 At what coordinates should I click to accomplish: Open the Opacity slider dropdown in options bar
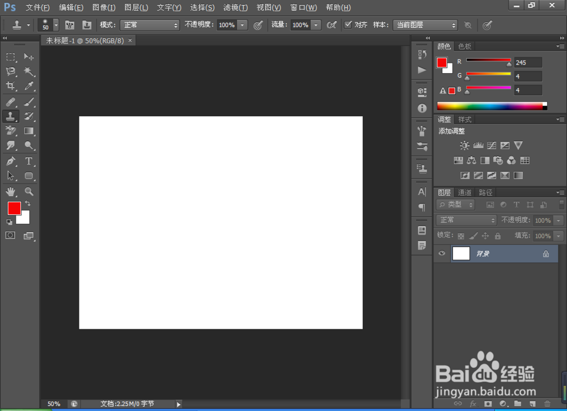[x=242, y=25]
